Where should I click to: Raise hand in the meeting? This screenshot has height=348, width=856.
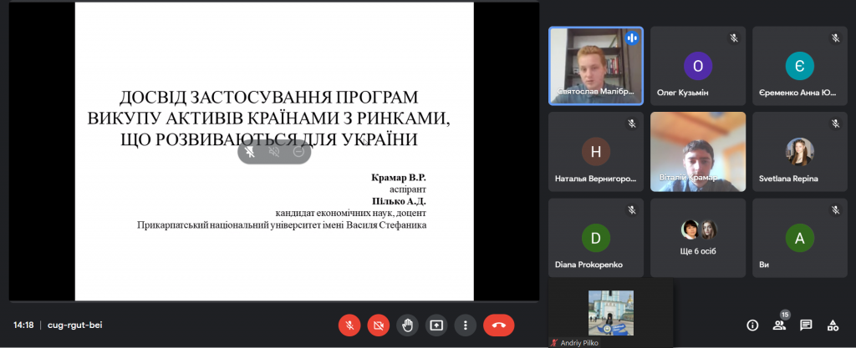click(x=408, y=325)
